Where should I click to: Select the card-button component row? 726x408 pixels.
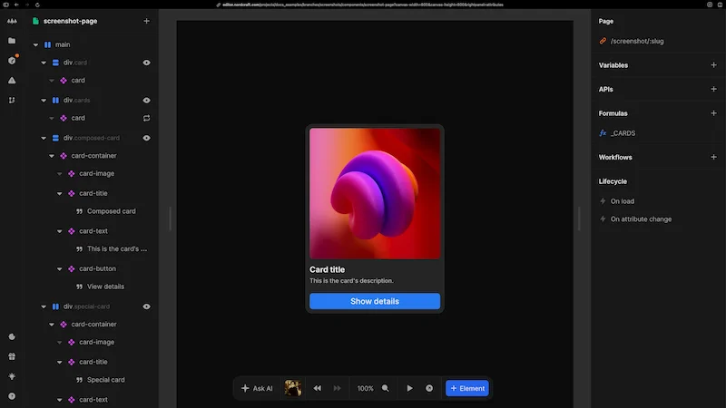93,268
